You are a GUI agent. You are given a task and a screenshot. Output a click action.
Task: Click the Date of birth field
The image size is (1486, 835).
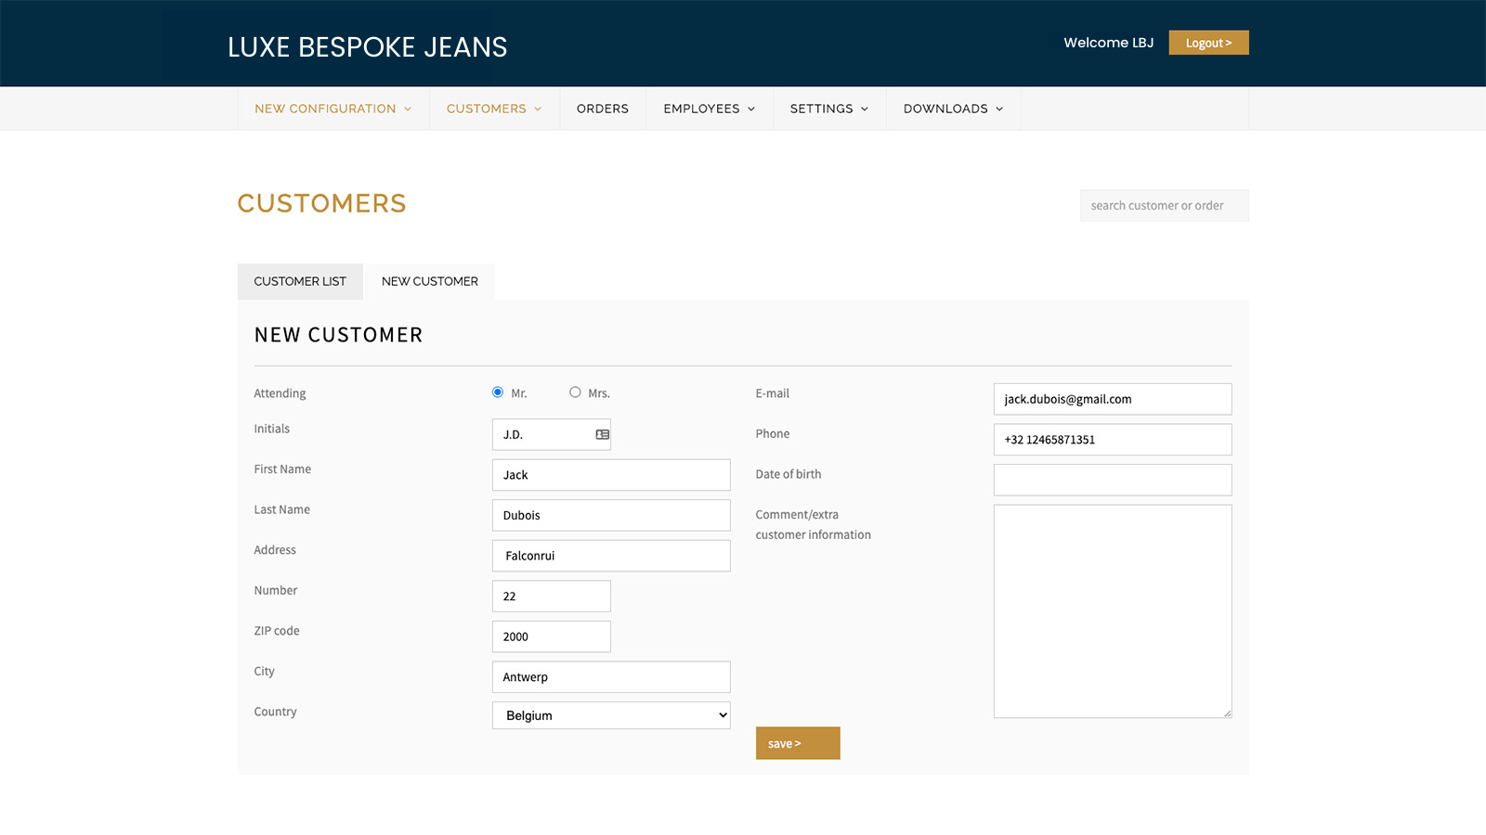1112,479
